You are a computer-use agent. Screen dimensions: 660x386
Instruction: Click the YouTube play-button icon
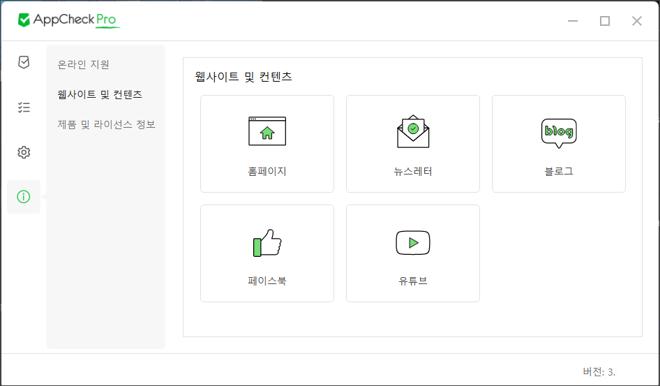(x=413, y=243)
